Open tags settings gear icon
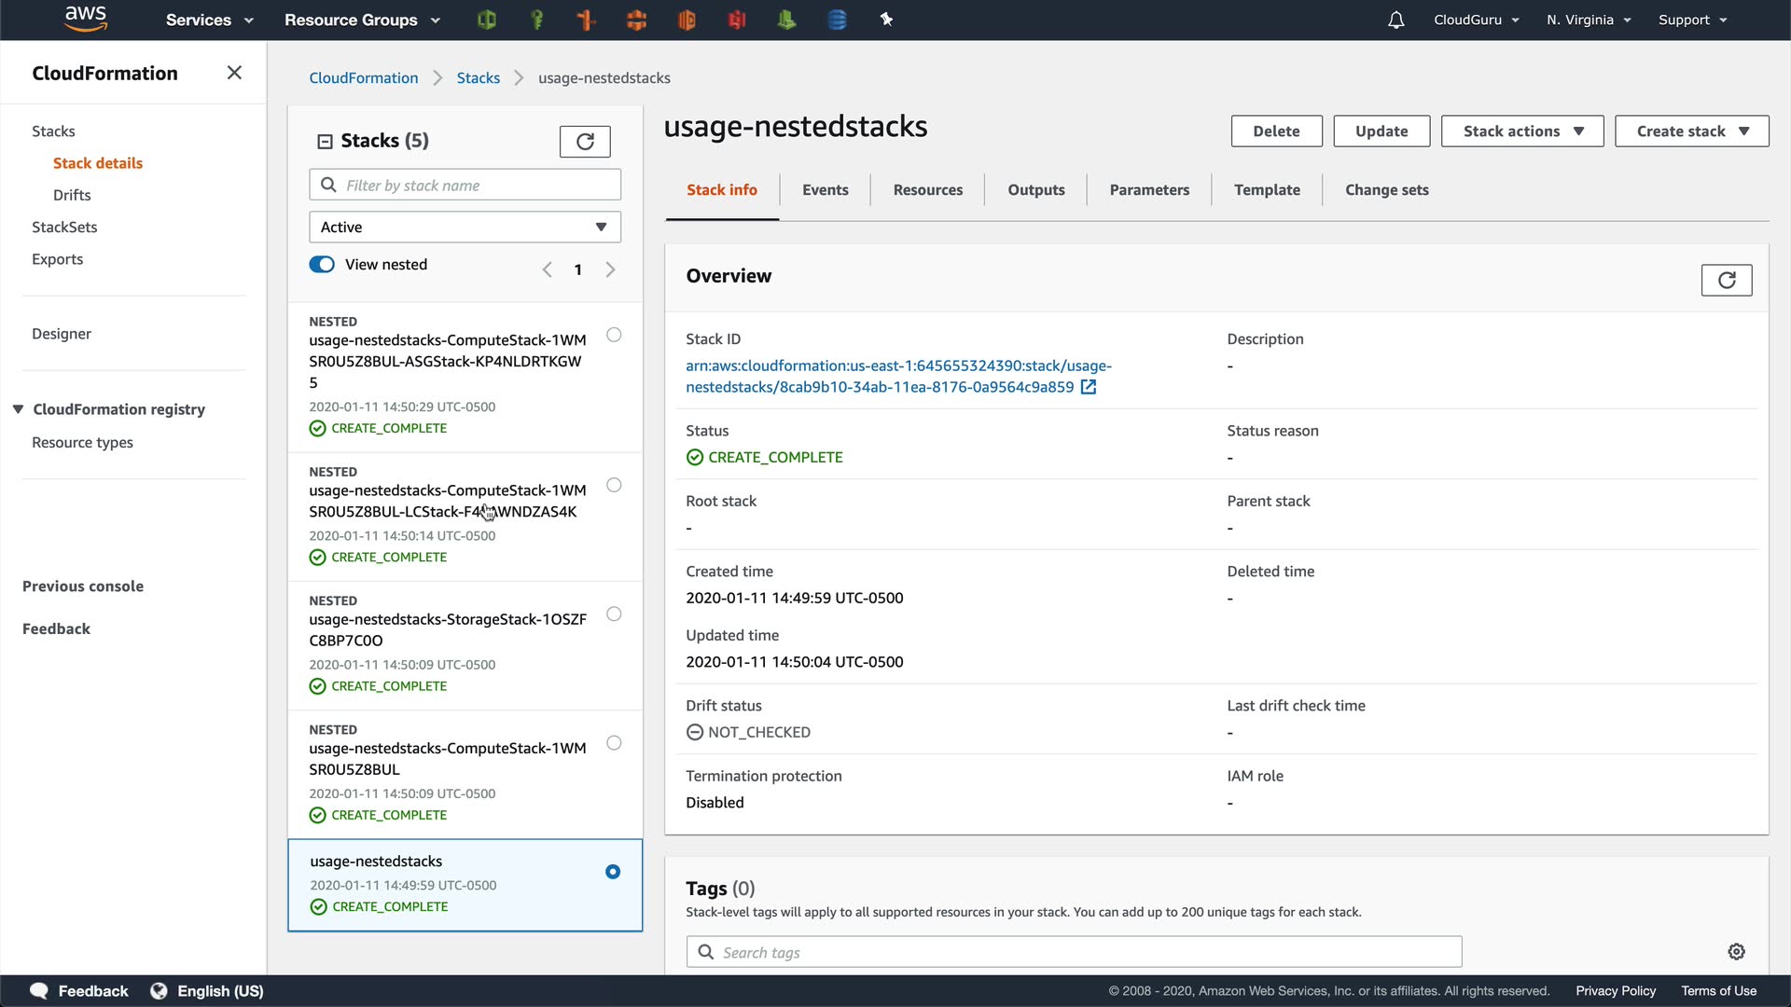 (1736, 951)
